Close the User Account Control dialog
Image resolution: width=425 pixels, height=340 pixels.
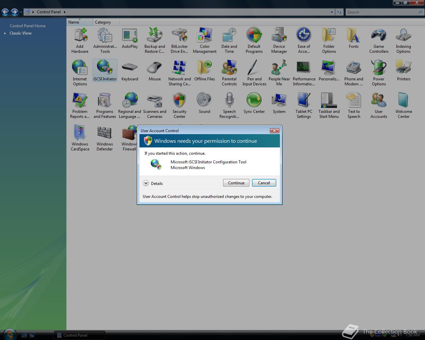click(x=274, y=130)
